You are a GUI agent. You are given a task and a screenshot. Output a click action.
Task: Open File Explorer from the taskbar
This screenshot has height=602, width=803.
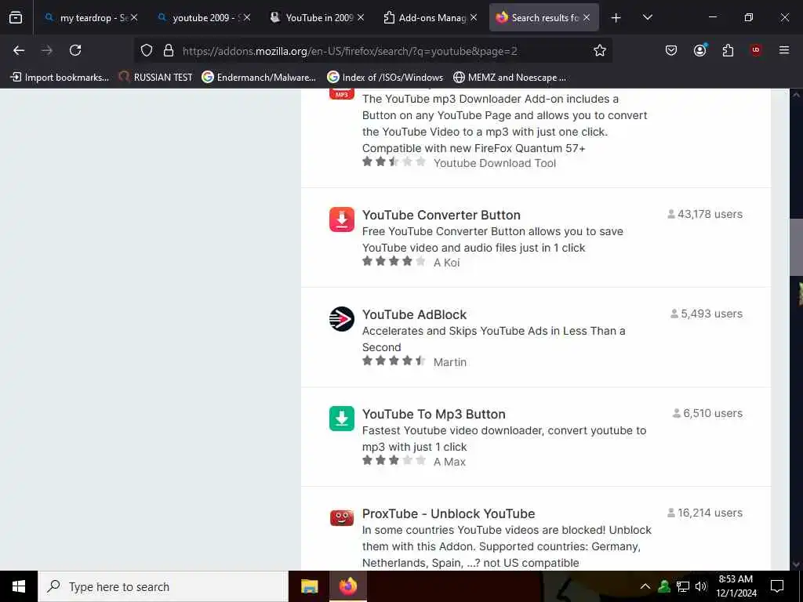(309, 586)
